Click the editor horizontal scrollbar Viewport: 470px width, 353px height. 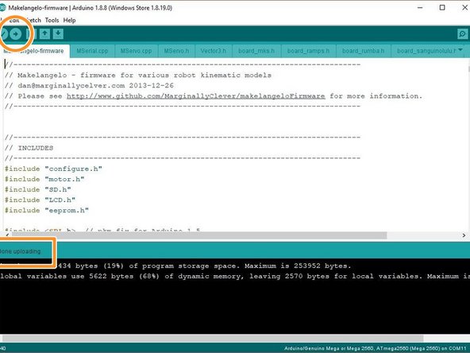199,235
